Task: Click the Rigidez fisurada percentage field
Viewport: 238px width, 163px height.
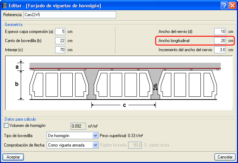Action: pyautogui.click(x=135, y=144)
